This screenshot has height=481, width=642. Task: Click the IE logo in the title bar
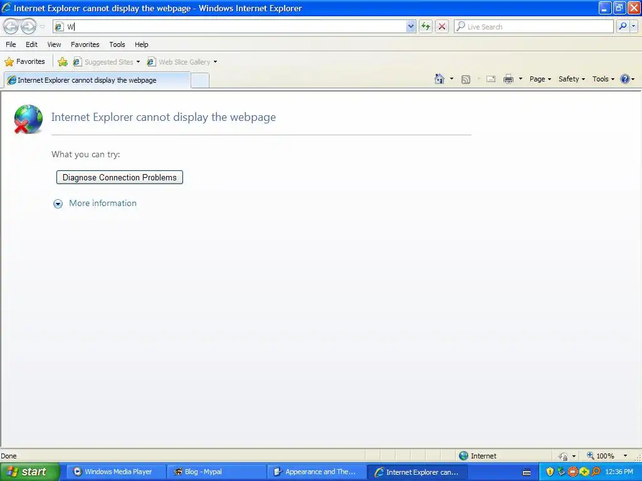point(6,8)
